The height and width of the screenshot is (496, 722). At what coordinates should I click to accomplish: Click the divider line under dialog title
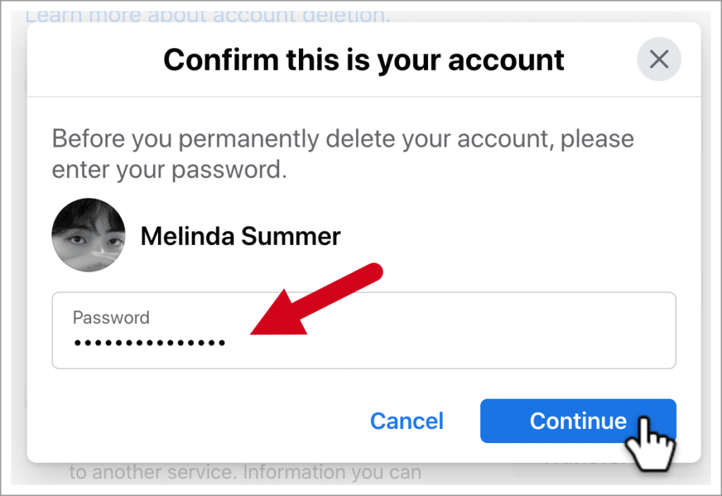click(x=364, y=97)
